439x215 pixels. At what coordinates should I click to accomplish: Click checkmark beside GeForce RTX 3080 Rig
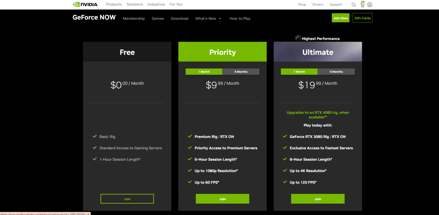(285, 136)
